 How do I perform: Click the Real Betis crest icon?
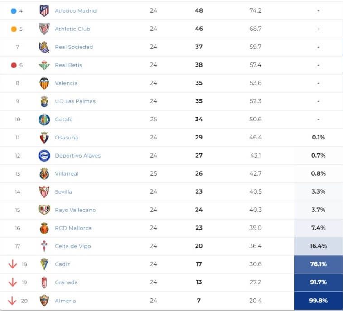(x=44, y=65)
